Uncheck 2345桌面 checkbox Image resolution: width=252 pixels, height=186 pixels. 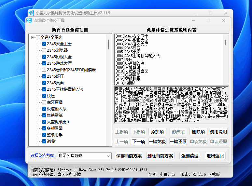[x=44, y=83]
